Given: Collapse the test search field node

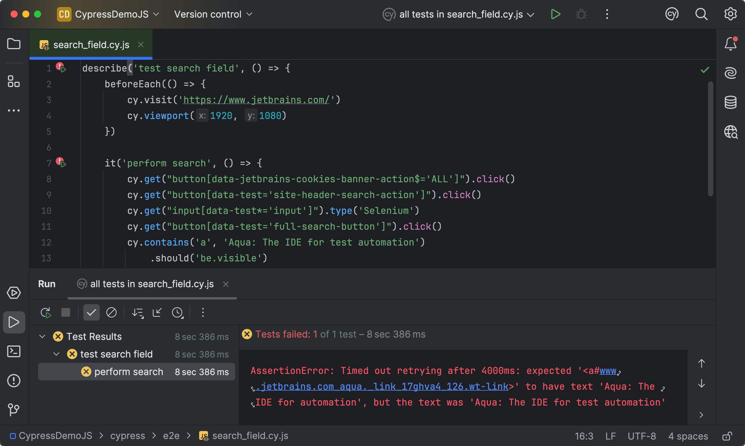Looking at the screenshot, I should click(56, 354).
